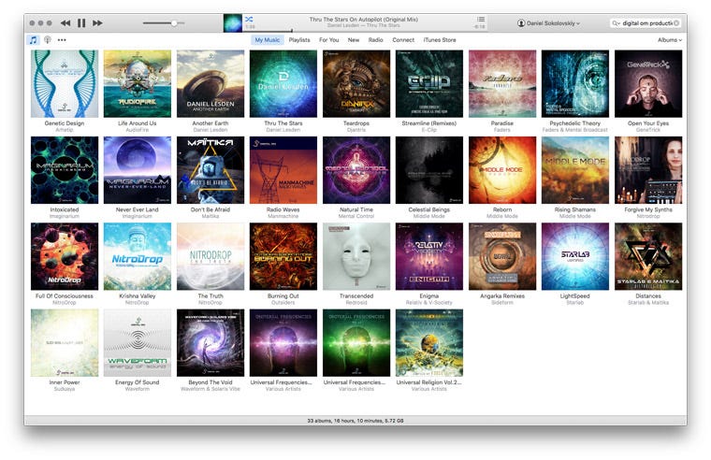Select the Transcended album cover
Image resolution: width=711 pixels, height=460 pixels.
coord(356,256)
